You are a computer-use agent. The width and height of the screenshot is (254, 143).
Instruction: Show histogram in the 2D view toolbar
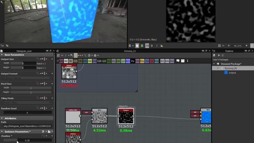pyautogui.click(x=162, y=46)
